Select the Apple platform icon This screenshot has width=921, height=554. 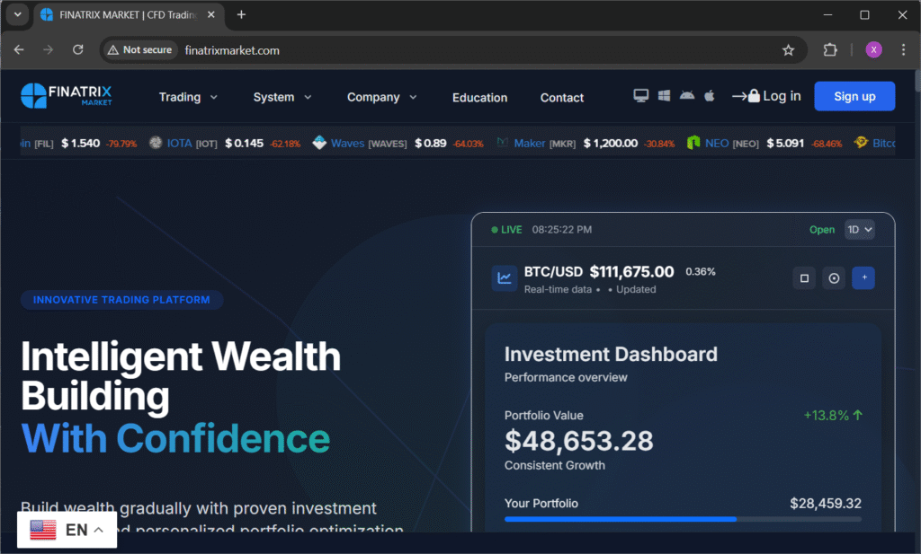click(x=709, y=95)
